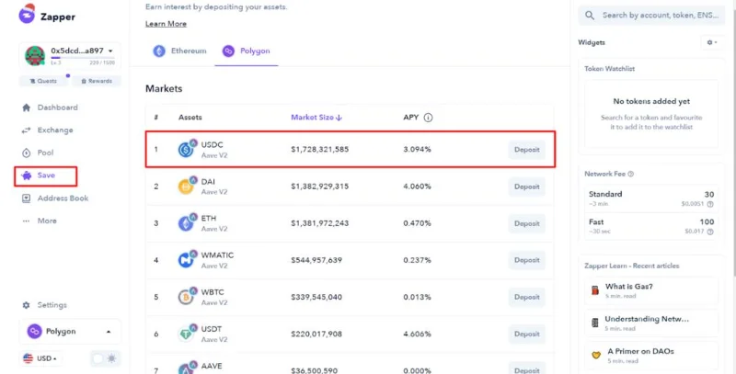The image size is (736, 374).
Task: Click the Polygon network icon in sidebar selector
Action: pos(34,332)
